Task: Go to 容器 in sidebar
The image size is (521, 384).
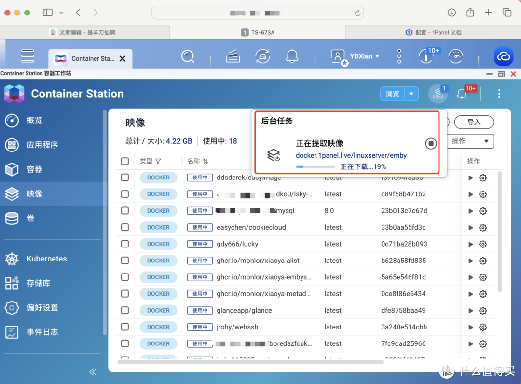Action: coord(35,169)
